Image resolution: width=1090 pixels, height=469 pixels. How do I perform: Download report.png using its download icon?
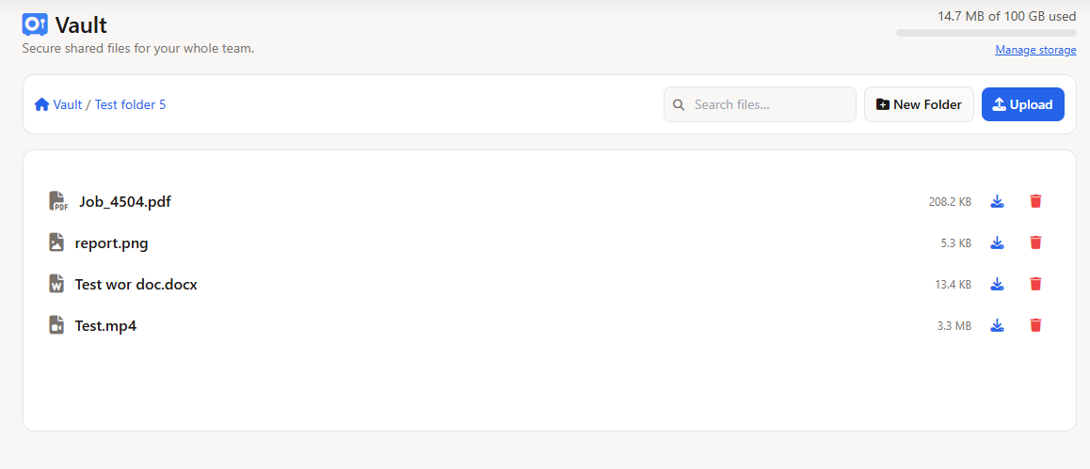[x=998, y=242]
